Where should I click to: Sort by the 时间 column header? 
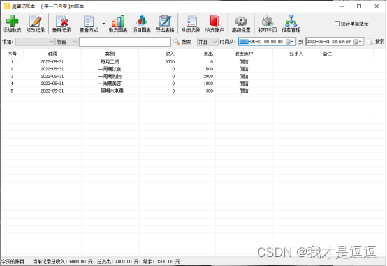point(52,54)
